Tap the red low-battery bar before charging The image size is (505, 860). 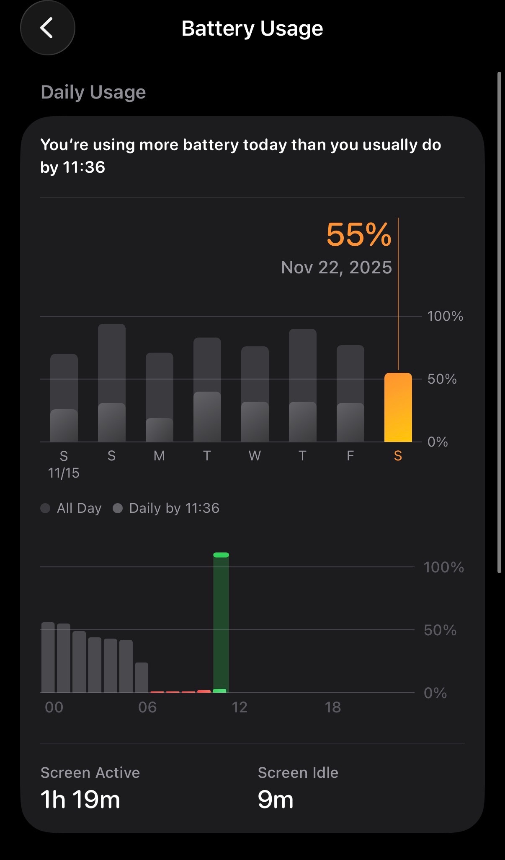[x=204, y=691]
